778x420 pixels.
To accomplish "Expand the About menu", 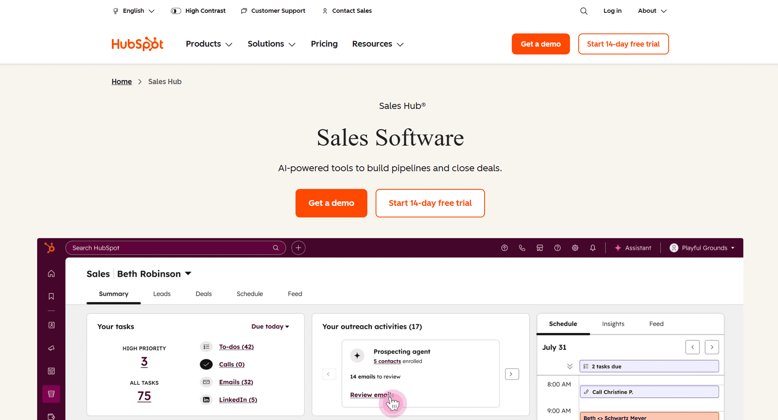I will 652,11.
